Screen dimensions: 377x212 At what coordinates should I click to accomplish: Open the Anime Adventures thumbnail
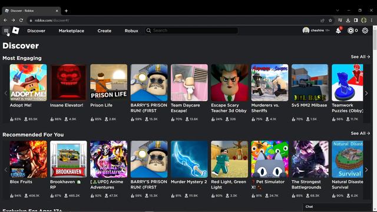[108, 159]
